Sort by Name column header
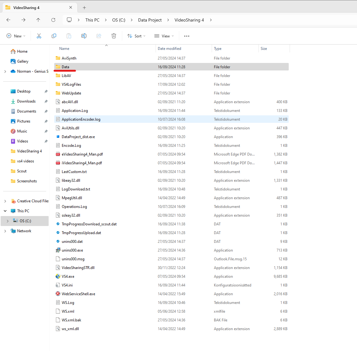This screenshot has width=357, height=351. tap(64, 49)
